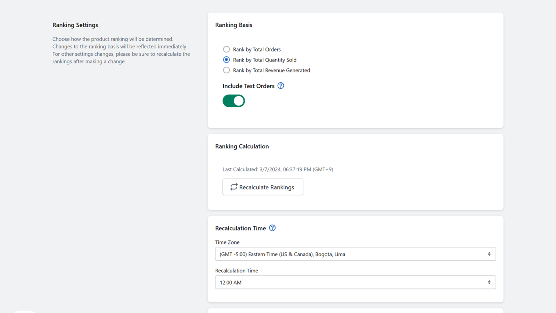Choose Rank by Total Quantity Sold option
This screenshot has width=556, height=313.
click(x=227, y=60)
